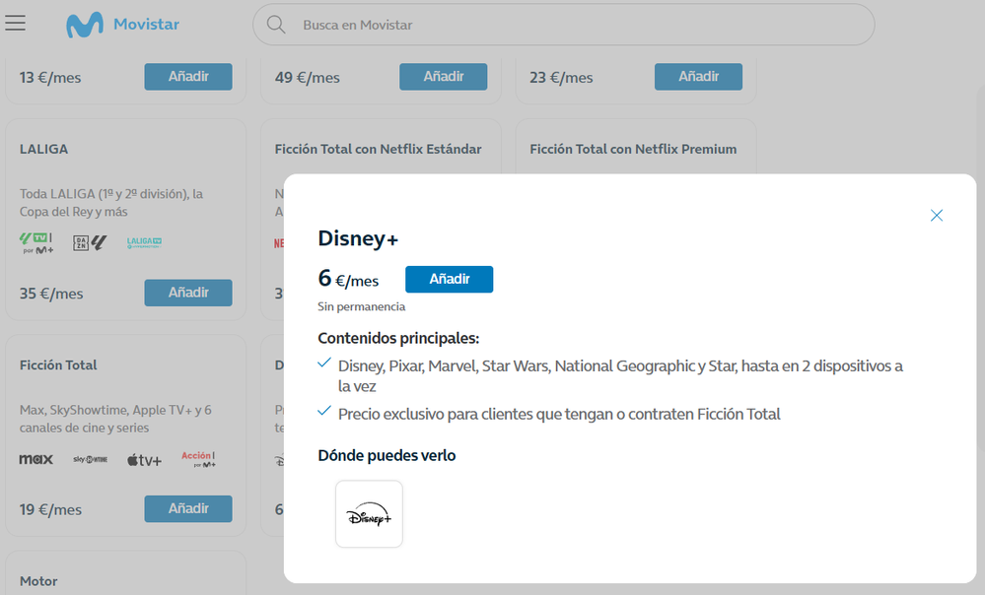Viewport: 985px width, 595px height.
Task: Click the SkyShowtime logo icon
Action: (x=90, y=460)
